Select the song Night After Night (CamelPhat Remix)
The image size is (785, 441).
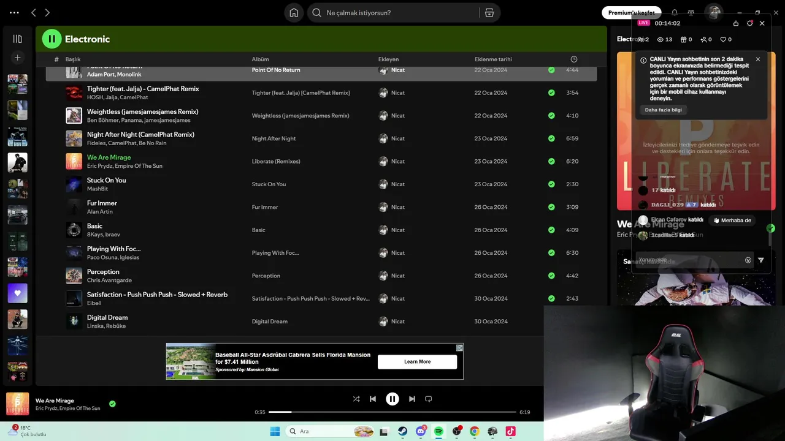(140, 135)
